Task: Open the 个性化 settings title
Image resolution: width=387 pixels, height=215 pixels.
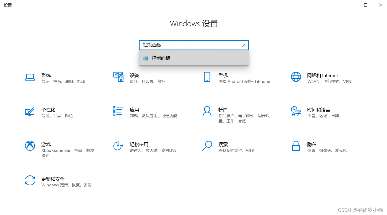Action: [49, 110]
